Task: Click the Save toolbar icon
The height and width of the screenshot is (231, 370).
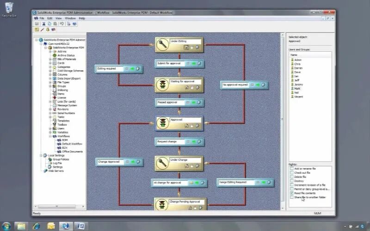Action: (x=37, y=23)
